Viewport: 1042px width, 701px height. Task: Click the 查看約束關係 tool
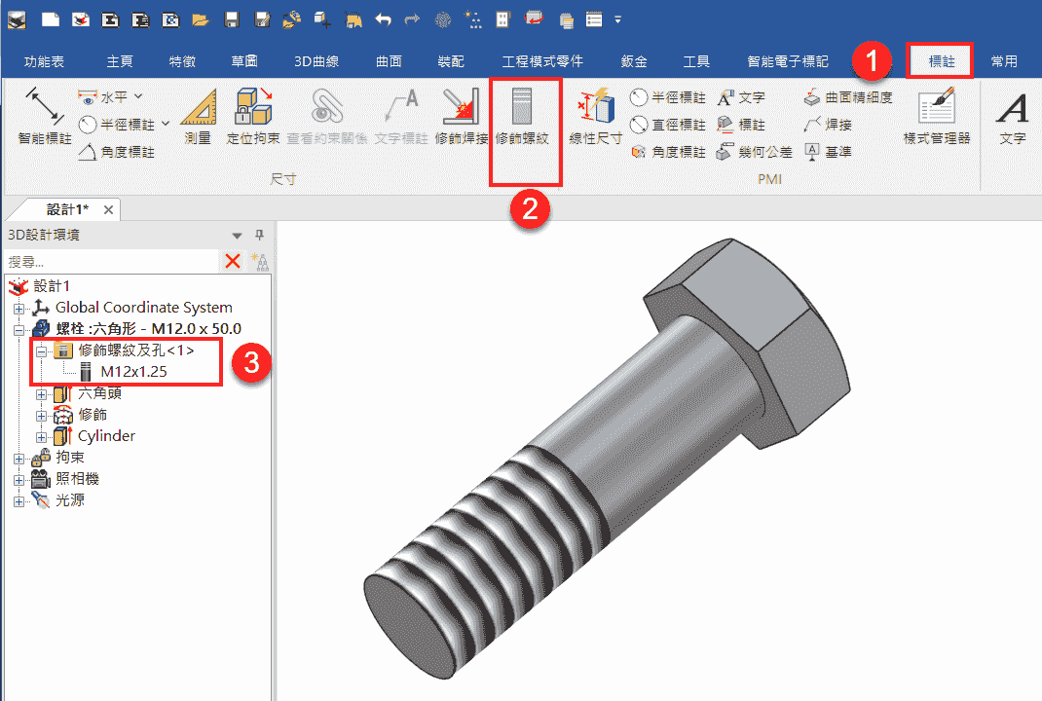327,116
